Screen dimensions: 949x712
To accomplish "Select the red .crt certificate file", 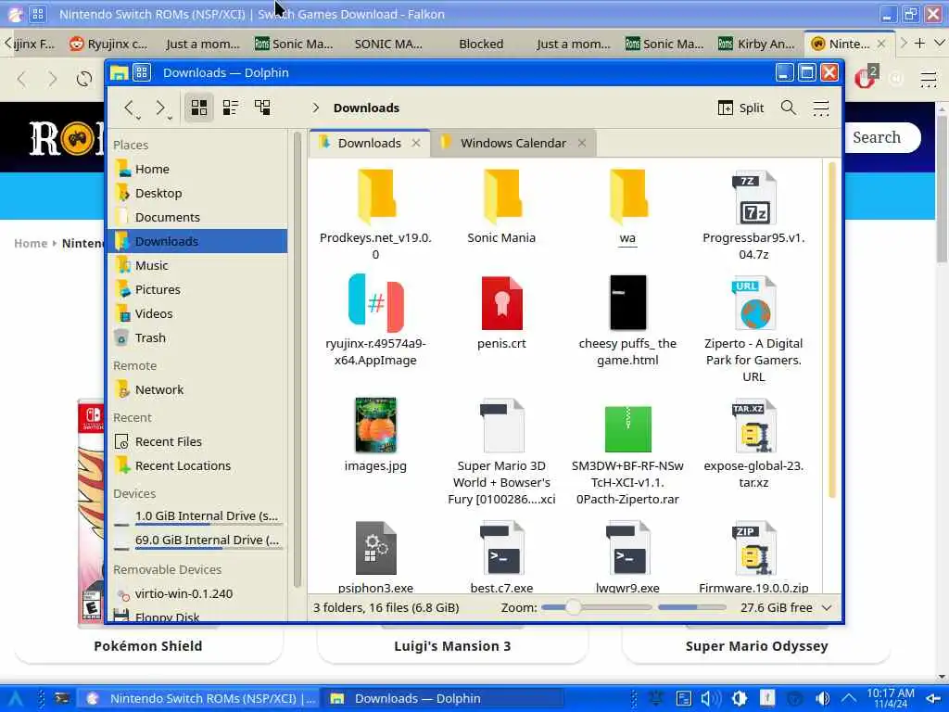I will pos(501,313).
